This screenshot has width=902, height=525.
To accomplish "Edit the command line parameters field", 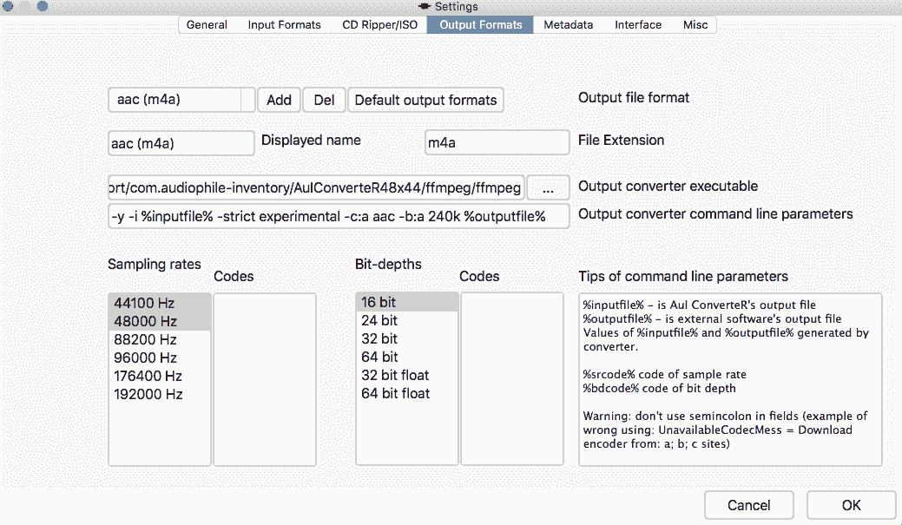I will click(x=339, y=216).
